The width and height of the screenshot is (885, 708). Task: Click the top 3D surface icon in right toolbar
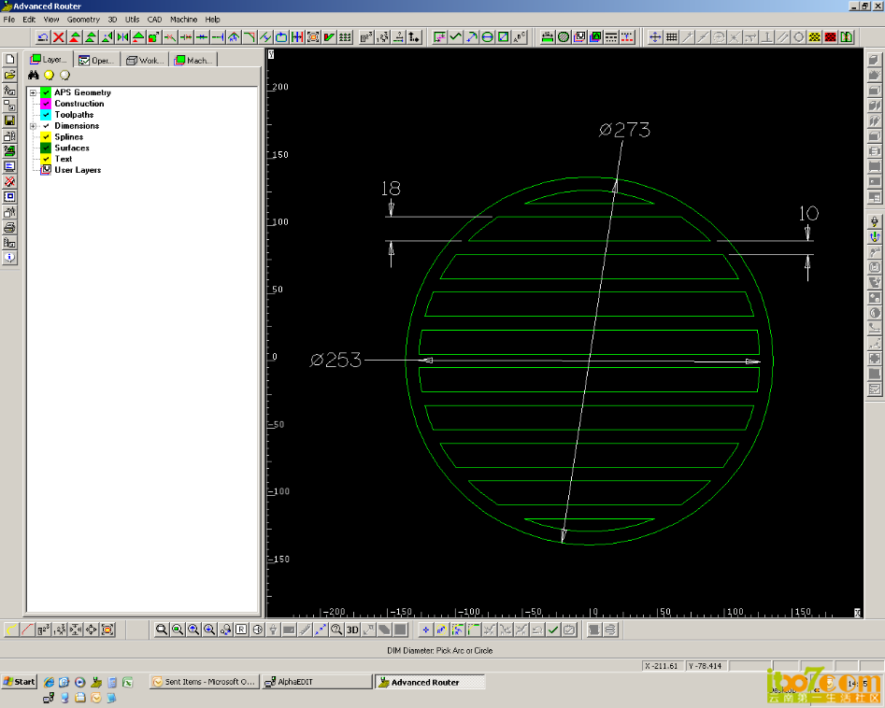click(875, 60)
